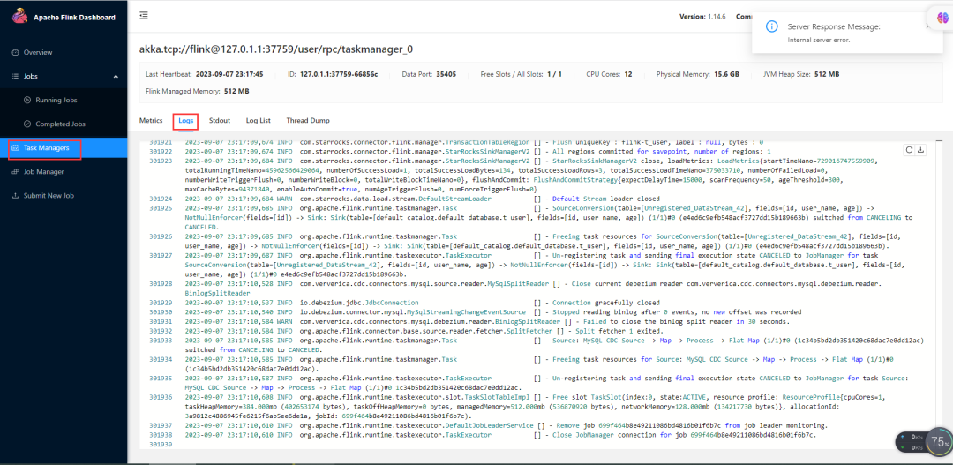
Task: Click log line number 301927
Action: [161, 255]
